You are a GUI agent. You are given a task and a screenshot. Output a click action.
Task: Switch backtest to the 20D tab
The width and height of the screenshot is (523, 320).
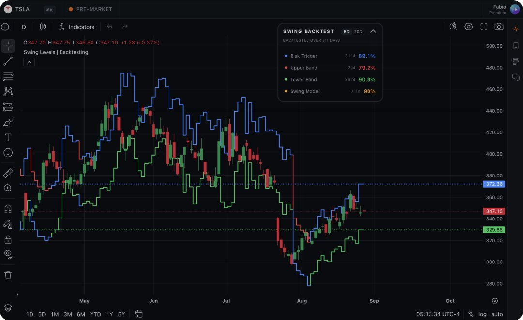358,31
